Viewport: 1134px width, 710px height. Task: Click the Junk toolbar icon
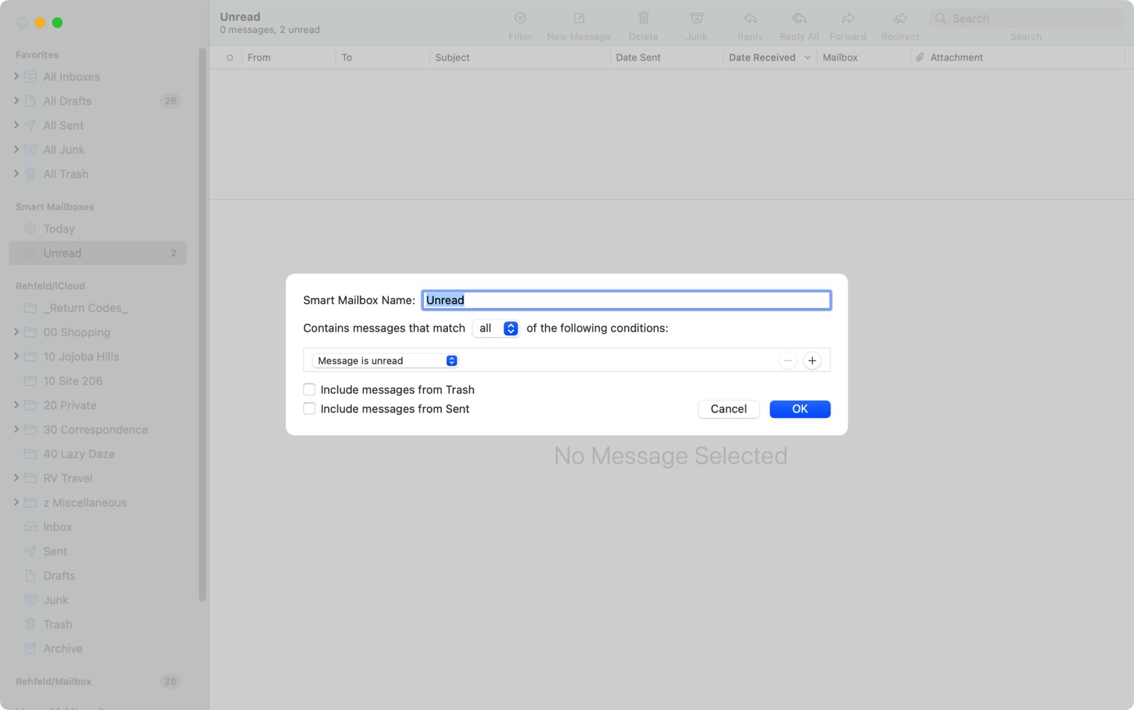696,19
